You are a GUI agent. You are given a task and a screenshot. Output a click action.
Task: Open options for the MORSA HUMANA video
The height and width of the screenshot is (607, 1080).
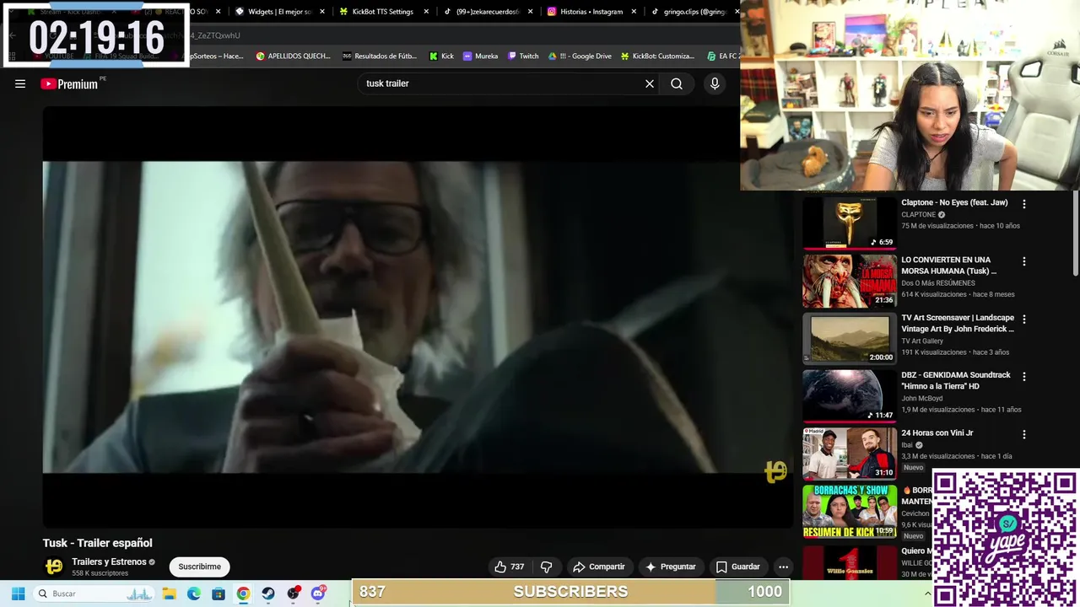tap(1024, 261)
